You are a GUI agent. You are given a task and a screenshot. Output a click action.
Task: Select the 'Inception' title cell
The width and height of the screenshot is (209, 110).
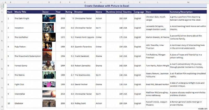point(28,28)
